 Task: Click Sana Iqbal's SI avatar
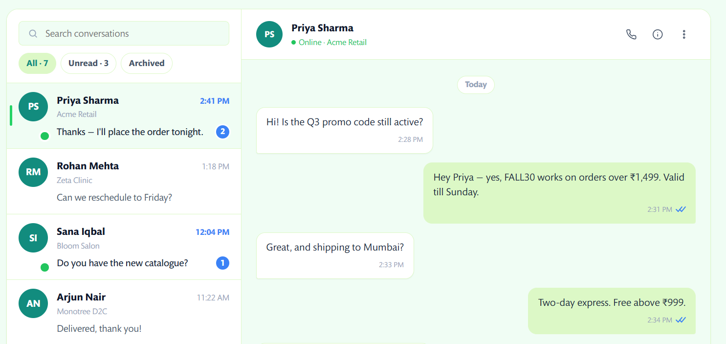[33, 238]
